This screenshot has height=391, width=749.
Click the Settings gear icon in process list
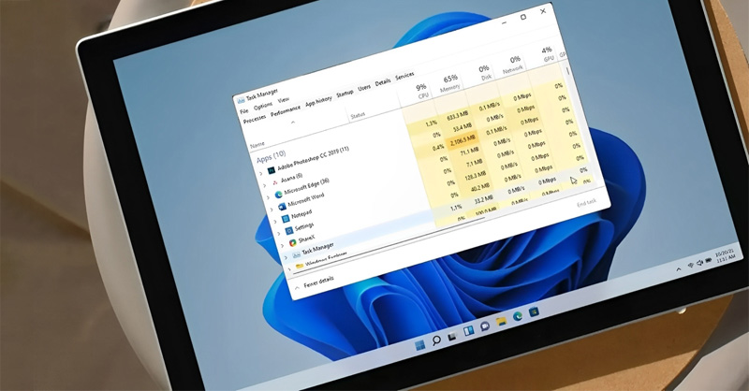pyautogui.click(x=289, y=231)
